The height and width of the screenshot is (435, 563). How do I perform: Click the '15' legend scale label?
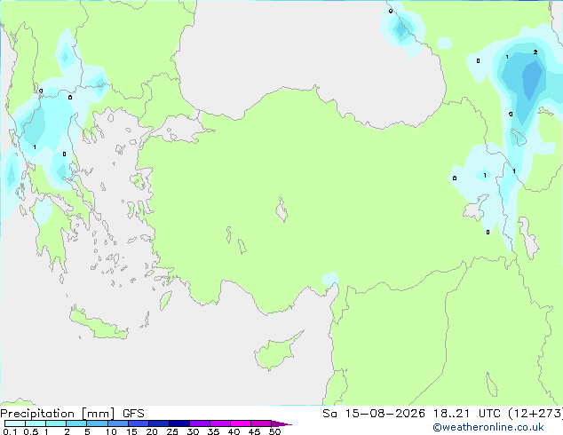click(131, 431)
